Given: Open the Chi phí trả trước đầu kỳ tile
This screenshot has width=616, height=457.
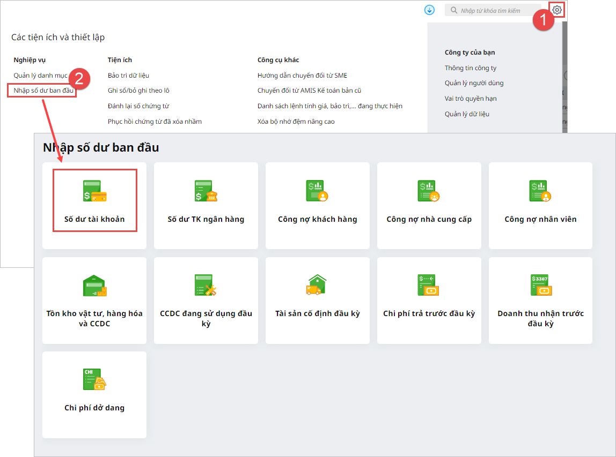Looking at the screenshot, I should (429, 301).
